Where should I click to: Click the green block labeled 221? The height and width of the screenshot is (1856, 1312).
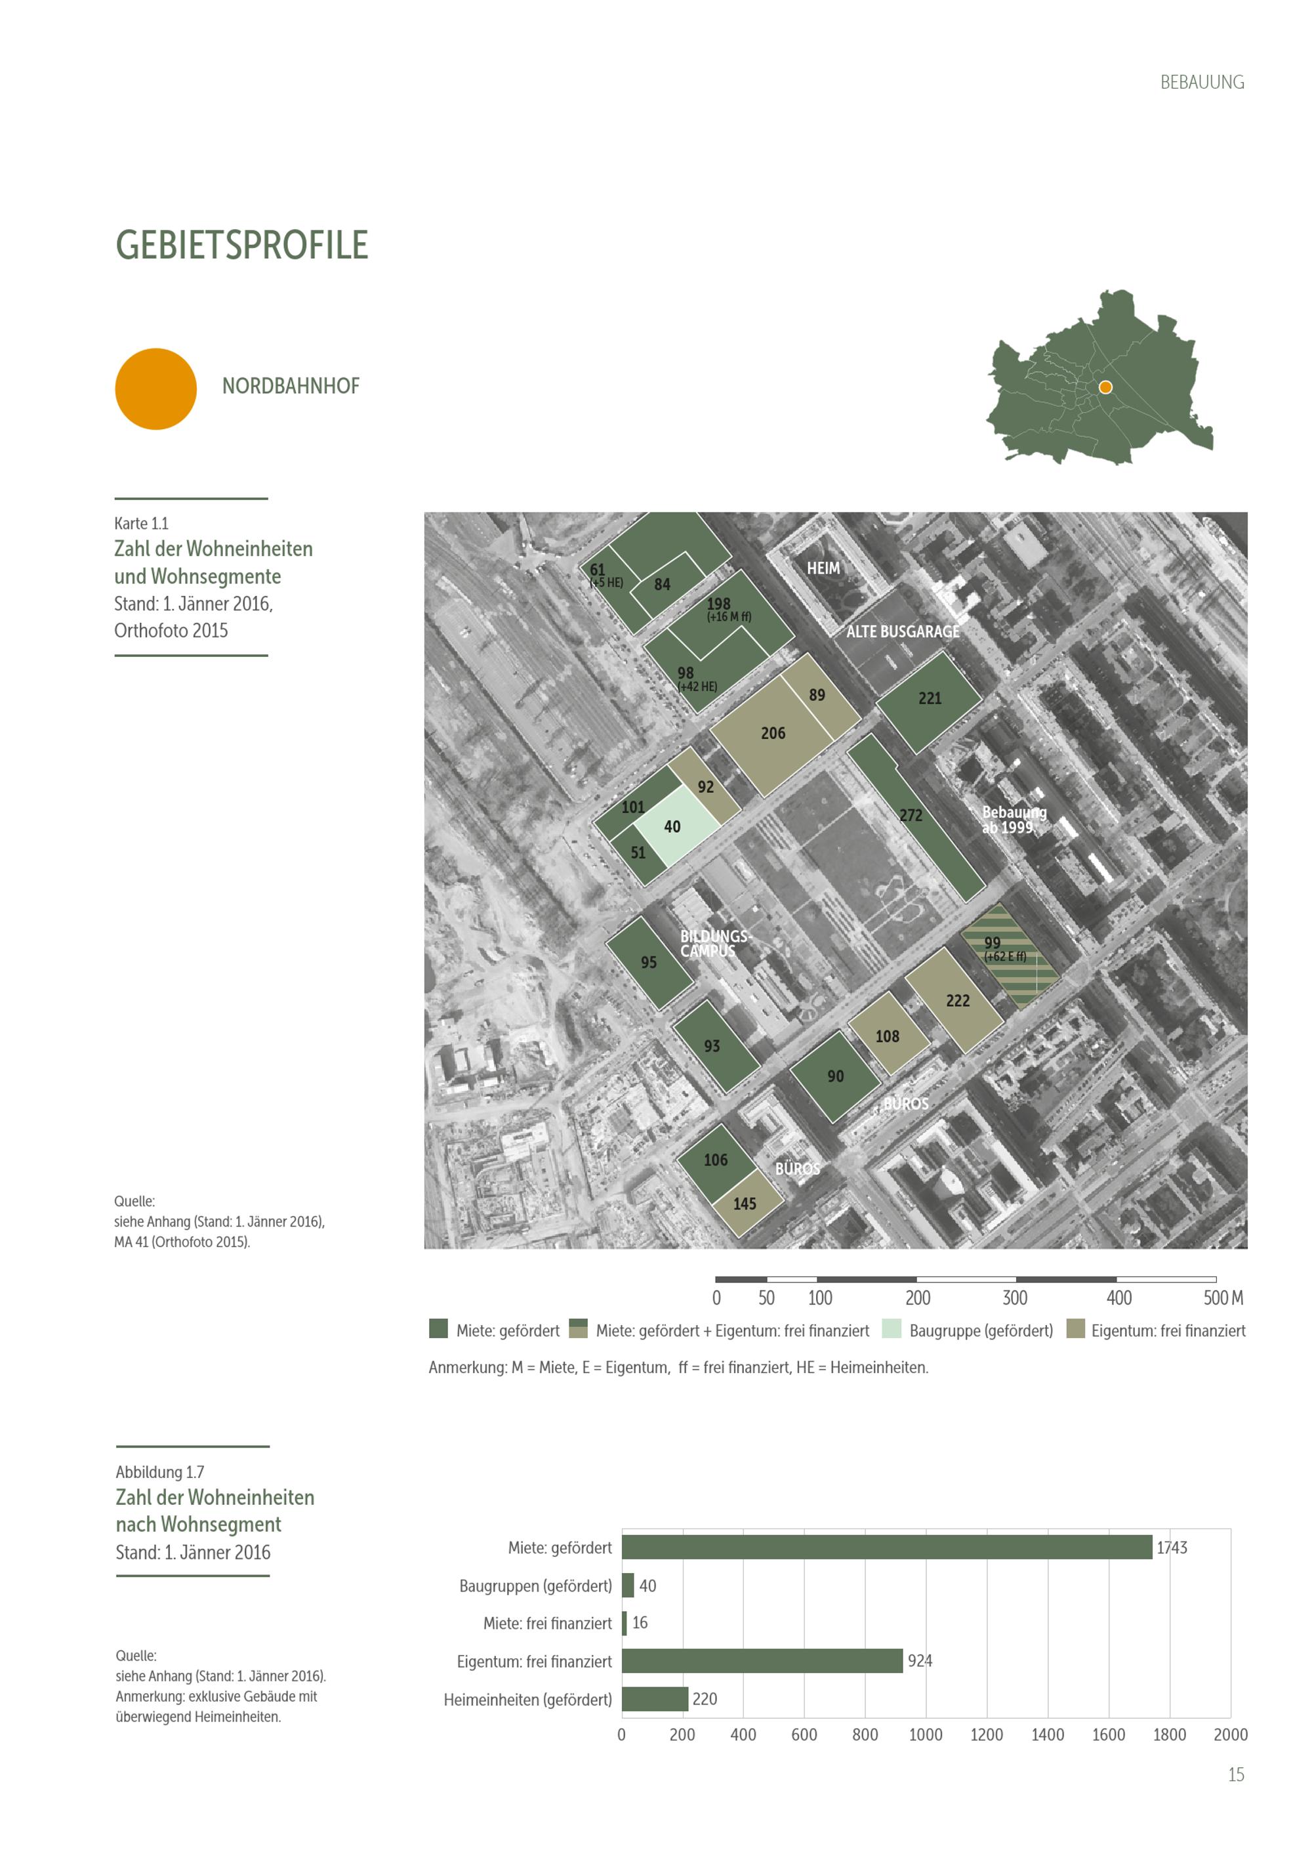[929, 702]
